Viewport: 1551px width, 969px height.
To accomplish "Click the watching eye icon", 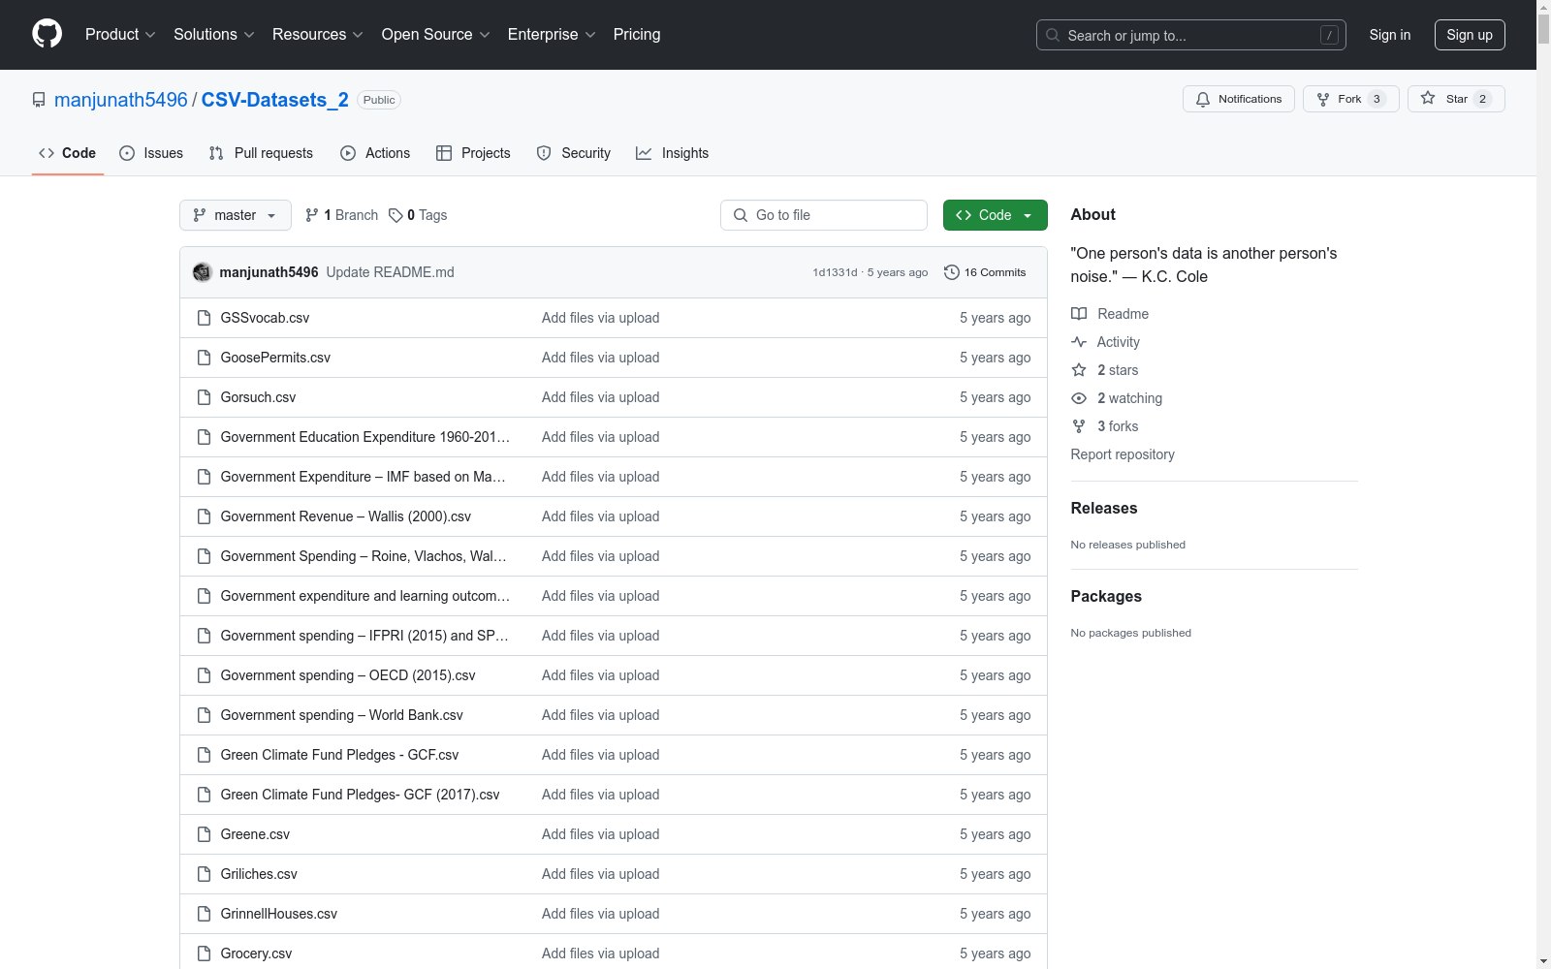I will (1079, 398).
